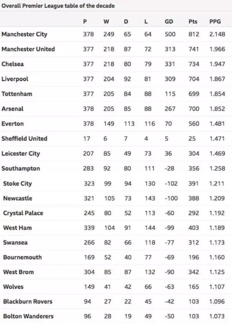Image resolution: width=232 pixels, height=324 pixels.
Task: Open the Crystal Palace team entry
Action: click(x=23, y=213)
